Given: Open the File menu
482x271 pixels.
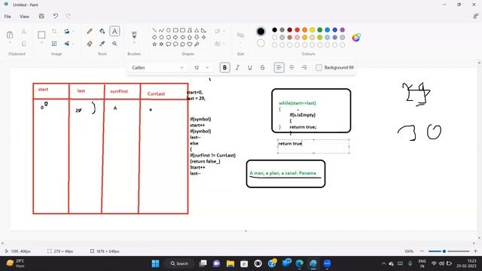Looking at the screenshot, I should 8,17.
